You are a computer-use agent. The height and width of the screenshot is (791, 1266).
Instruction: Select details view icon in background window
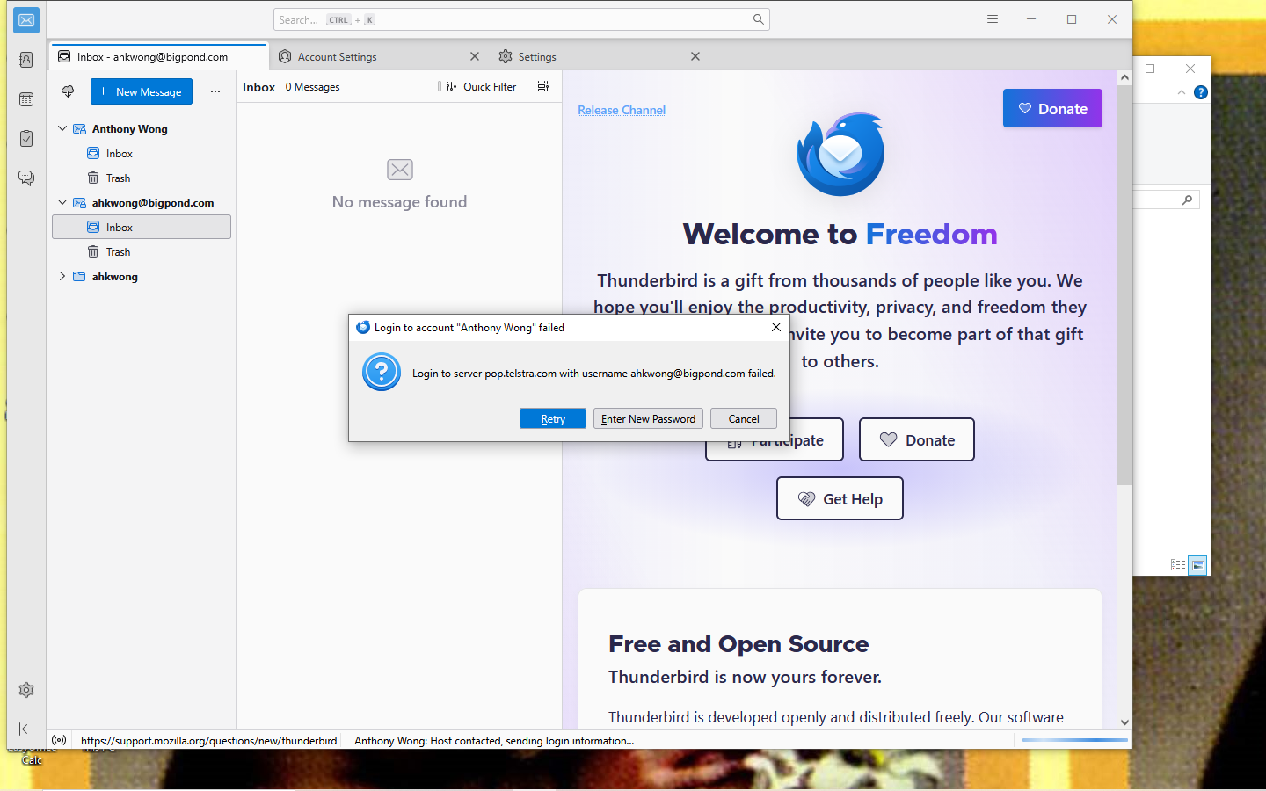(1178, 565)
